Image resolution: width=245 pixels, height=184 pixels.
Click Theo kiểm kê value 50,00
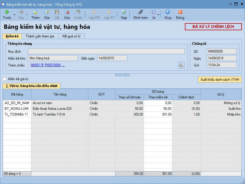pyautogui.click(x=158, y=109)
